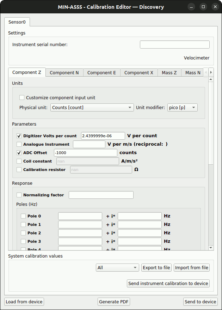Tick the Normalizing factor checkbox
222x310 pixels.
19,195
